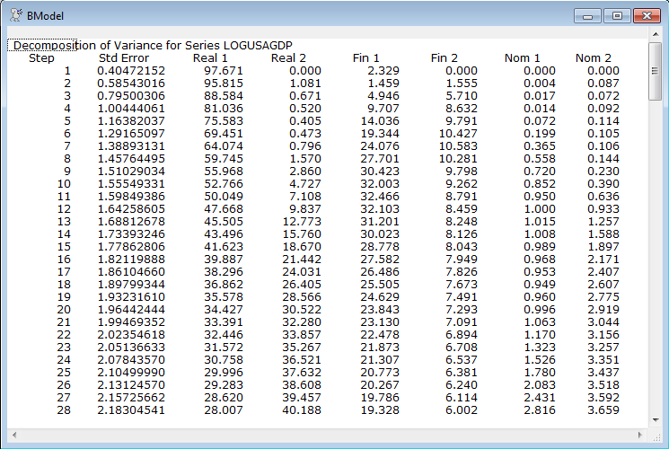The image size is (669, 449).
Task: Click the BModel window icon in title bar
Action: (15, 16)
